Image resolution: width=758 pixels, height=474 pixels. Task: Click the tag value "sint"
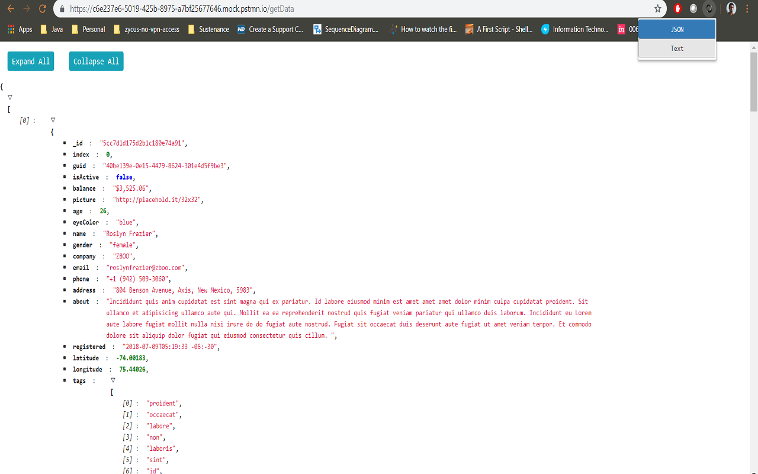tap(156, 460)
